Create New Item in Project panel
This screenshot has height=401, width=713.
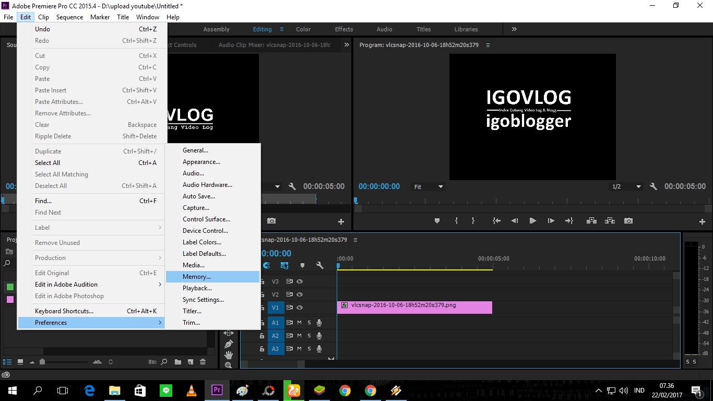(191, 362)
